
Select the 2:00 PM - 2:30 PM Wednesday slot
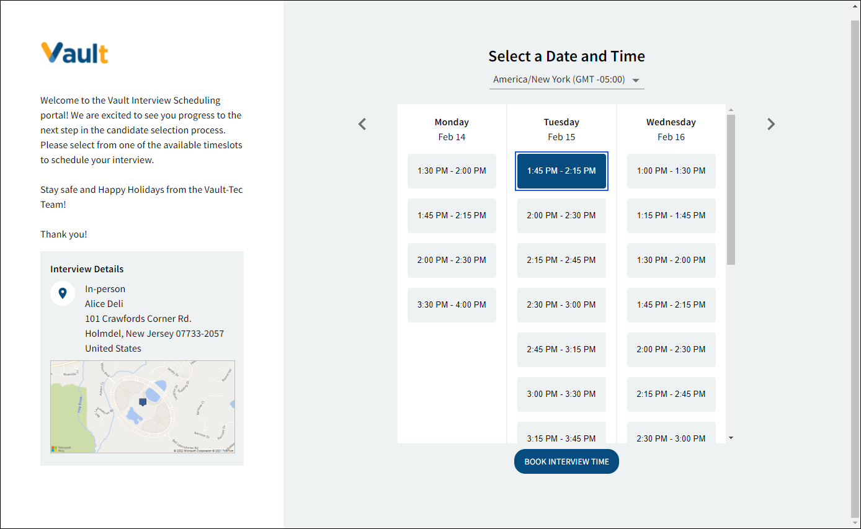click(x=671, y=349)
